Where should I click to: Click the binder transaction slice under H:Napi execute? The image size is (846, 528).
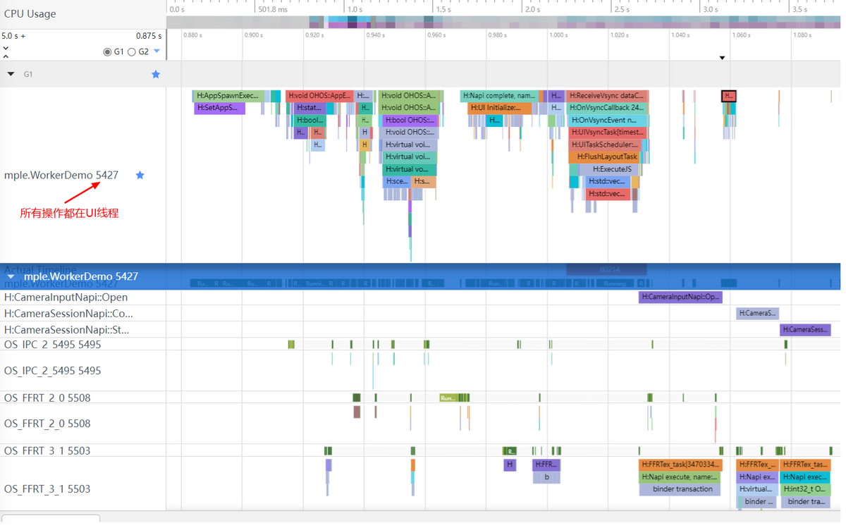(x=681, y=489)
